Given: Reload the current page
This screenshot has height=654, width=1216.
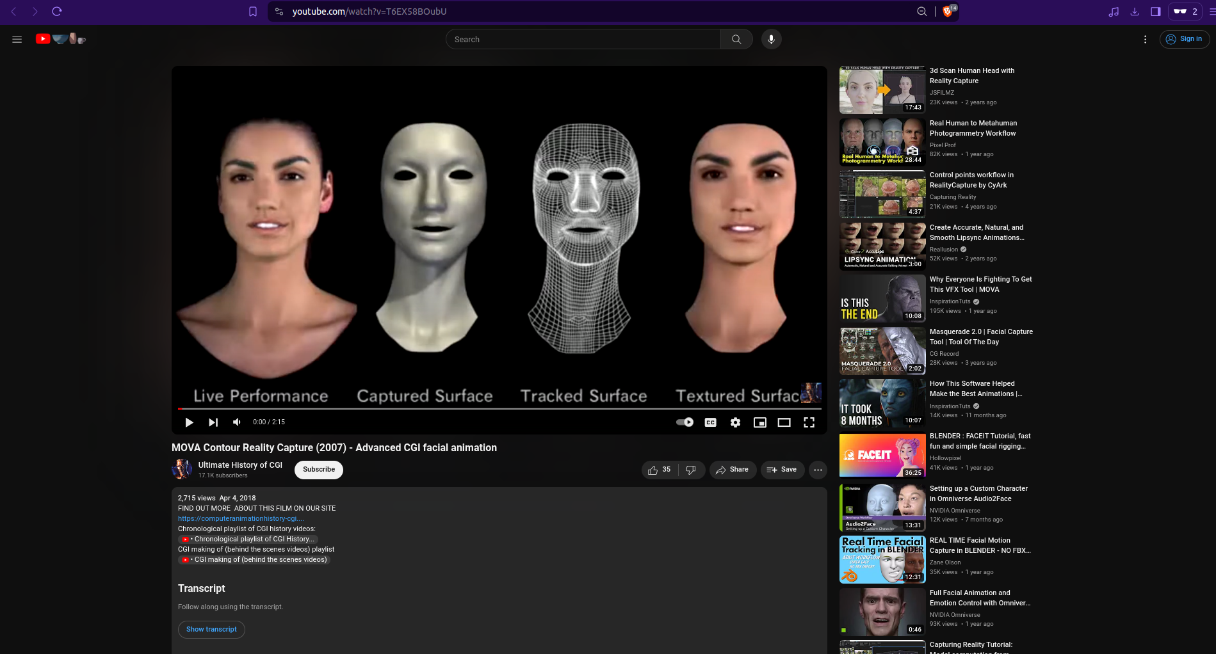Looking at the screenshot, I should point(57,12).
